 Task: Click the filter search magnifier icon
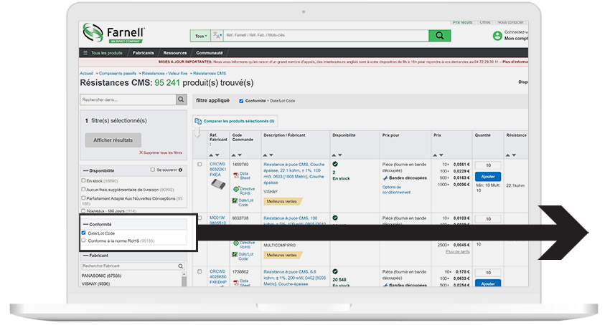(x=182, y=100)
